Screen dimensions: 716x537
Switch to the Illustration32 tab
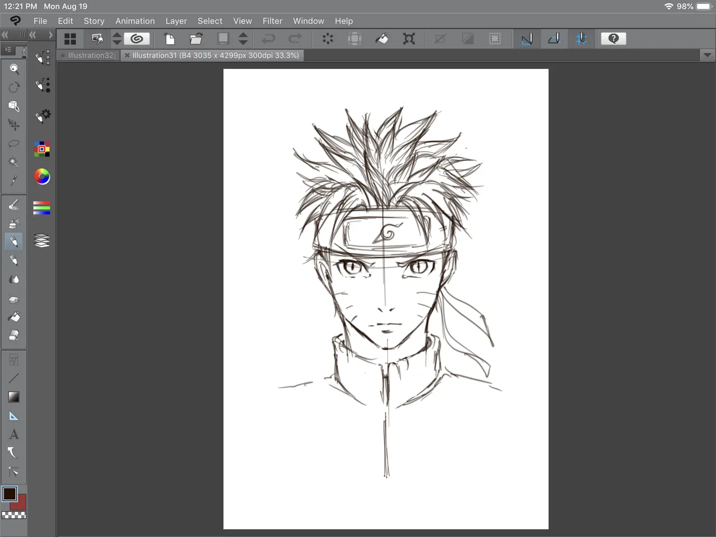tap(89, 55)
